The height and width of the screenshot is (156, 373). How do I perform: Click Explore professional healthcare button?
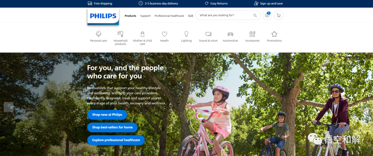click(116, 140)
